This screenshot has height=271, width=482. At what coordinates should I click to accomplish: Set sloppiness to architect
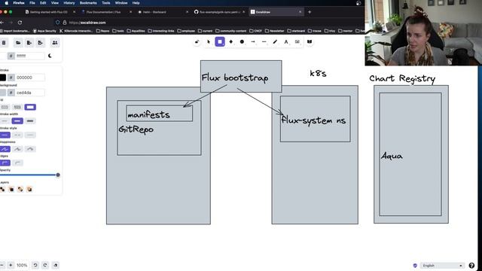tap(5, 149)
